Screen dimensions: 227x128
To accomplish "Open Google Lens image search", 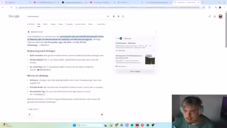I will [x=118, y=16].
